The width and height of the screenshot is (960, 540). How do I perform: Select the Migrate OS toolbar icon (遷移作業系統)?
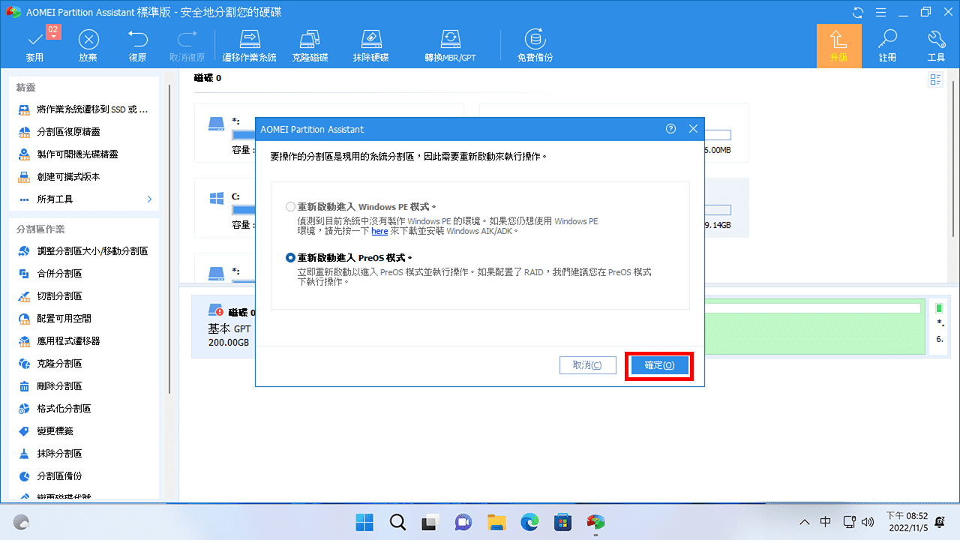pos(250,45)
